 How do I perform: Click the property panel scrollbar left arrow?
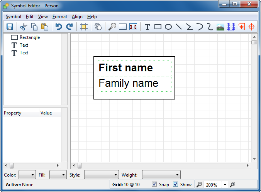(6, 165)
